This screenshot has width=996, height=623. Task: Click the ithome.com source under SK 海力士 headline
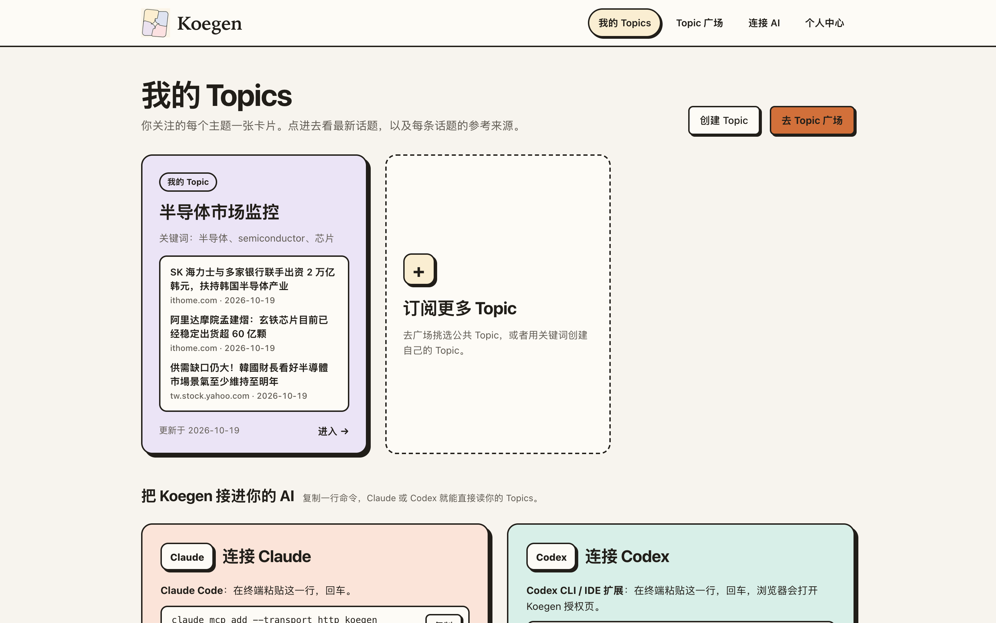point(223,300)
